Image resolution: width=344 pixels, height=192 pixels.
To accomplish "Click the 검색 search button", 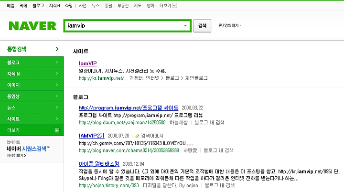I will point(202,26).
